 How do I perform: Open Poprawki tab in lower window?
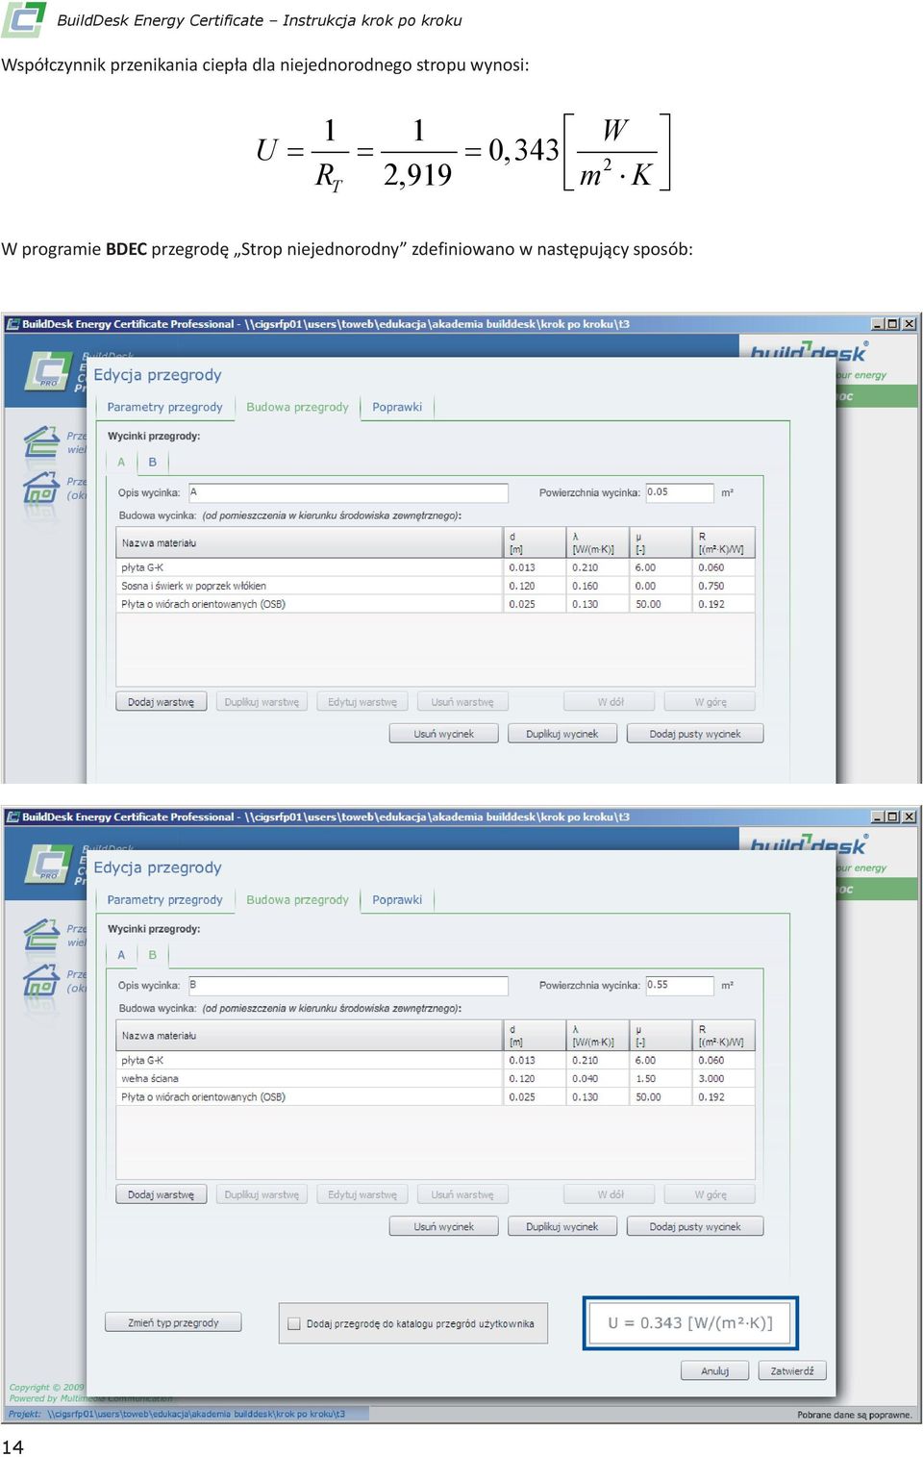(x=397, y=900)
